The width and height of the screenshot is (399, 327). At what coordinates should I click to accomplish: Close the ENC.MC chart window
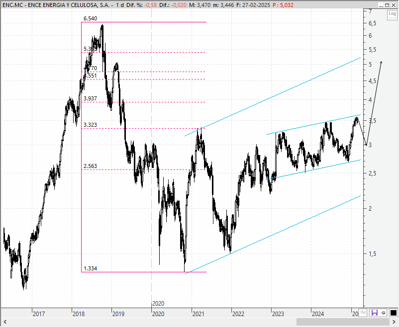pos(394,5)
